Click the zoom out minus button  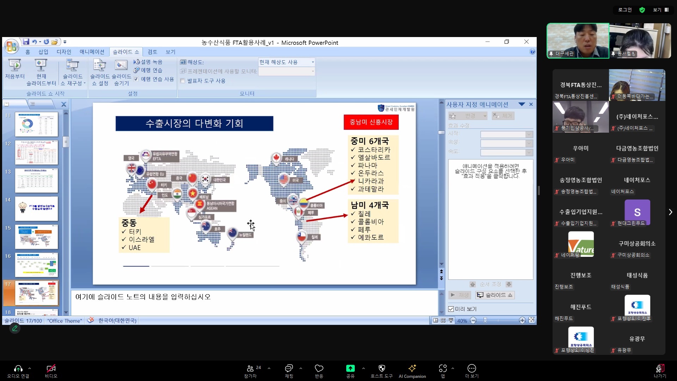473,320
